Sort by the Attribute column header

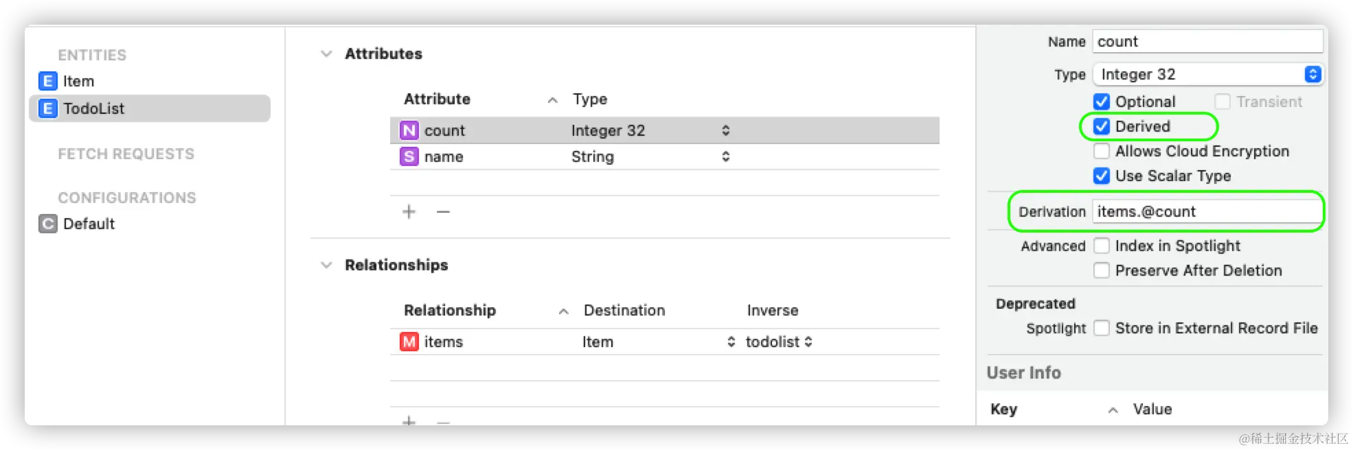pyautogui.click(x=437, y=99)
